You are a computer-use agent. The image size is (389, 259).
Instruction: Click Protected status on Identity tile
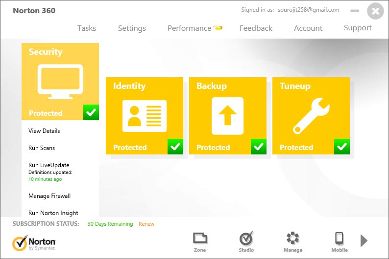click(x=130, y=148)
